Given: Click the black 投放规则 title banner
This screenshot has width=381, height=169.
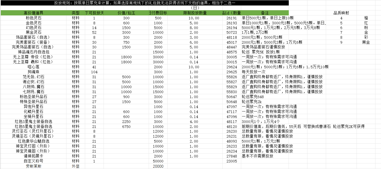Looking at the screenshot, I should (x=145, y=3).
